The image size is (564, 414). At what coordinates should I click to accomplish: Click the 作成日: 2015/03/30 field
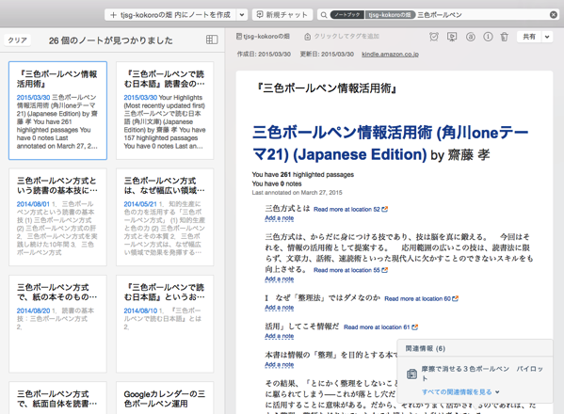tap(264, 55)
